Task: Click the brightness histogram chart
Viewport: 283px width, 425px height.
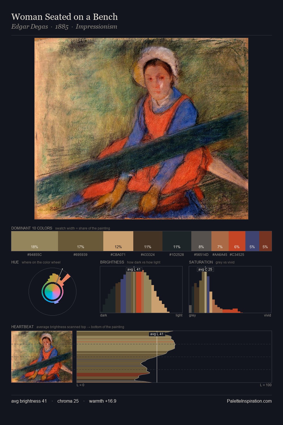Action: pos(141,290)
